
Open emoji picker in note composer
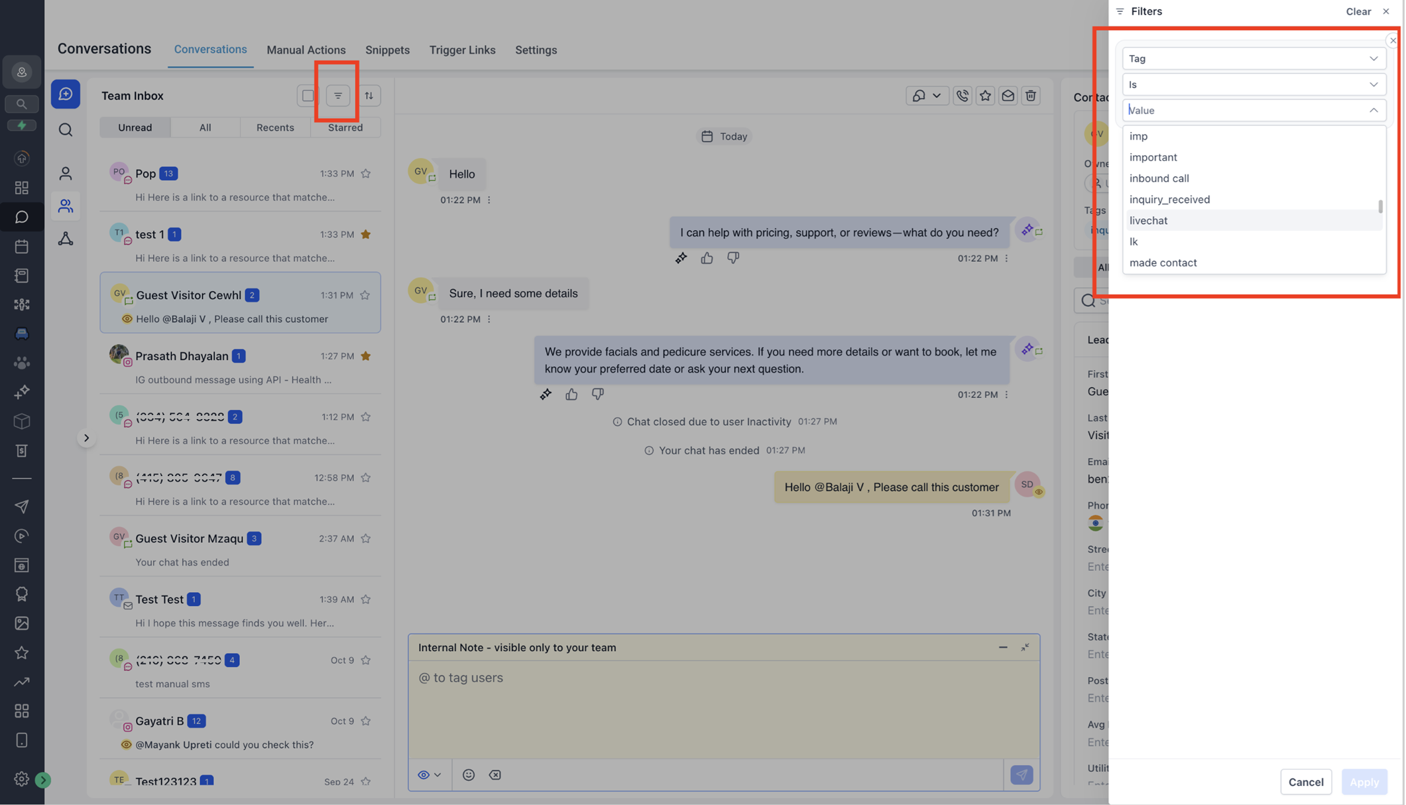point(469,774)
